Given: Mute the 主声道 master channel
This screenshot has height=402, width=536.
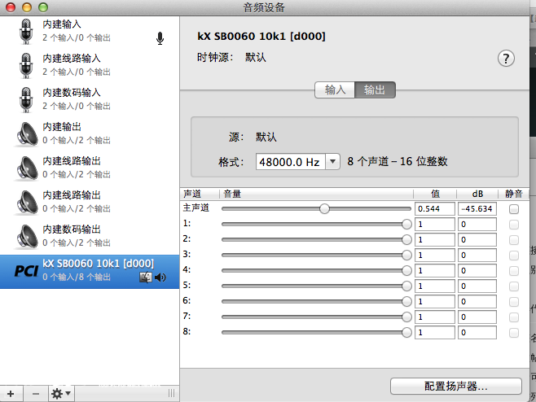Looking at the screenshot, I should point(514,209).
